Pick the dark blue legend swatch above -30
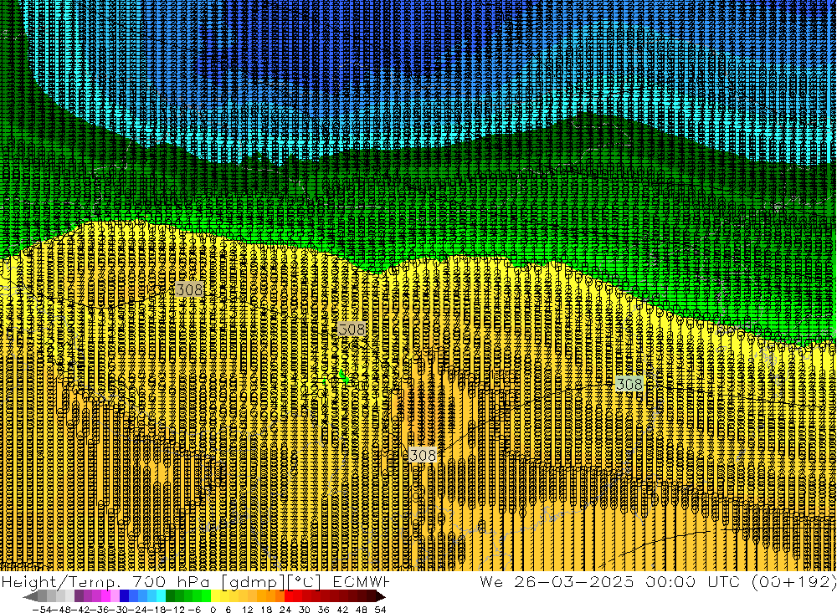The image size is (837, 613). [125, 596]
